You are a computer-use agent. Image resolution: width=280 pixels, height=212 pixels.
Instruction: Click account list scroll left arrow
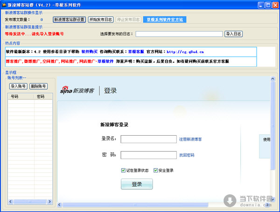pyautogui.click(x=10, y=202)
